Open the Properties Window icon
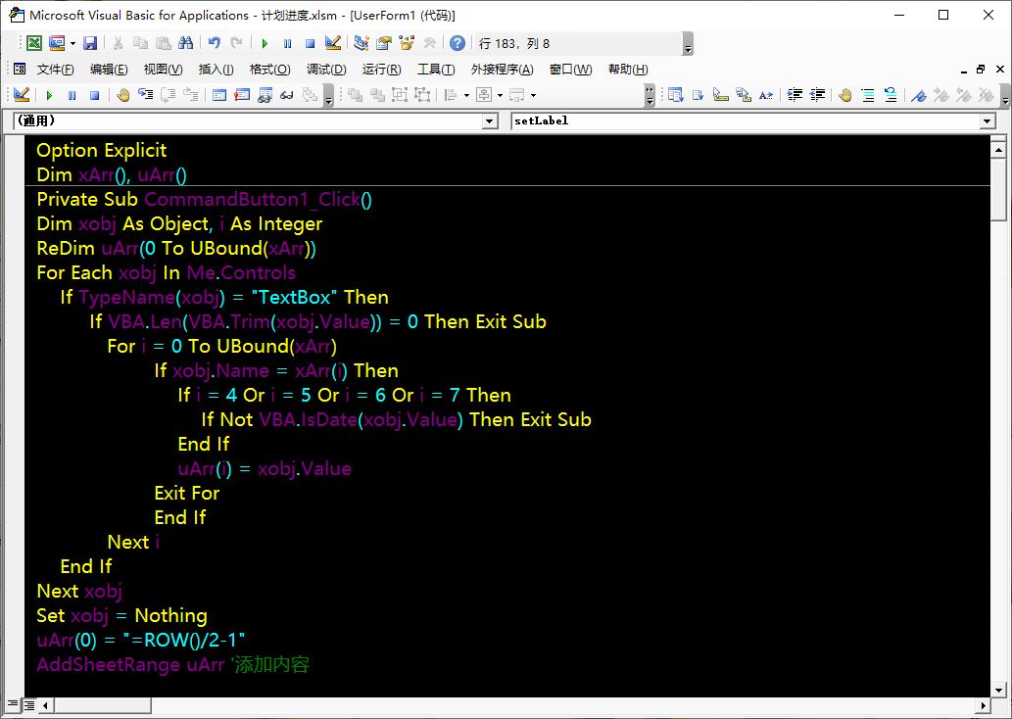The width and height of the screenshot is (1012, 719). (383, 43)
